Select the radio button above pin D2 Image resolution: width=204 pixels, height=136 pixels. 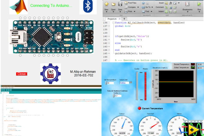point(67,18)
